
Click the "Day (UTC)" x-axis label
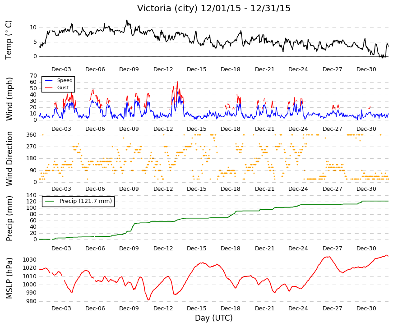214,318
